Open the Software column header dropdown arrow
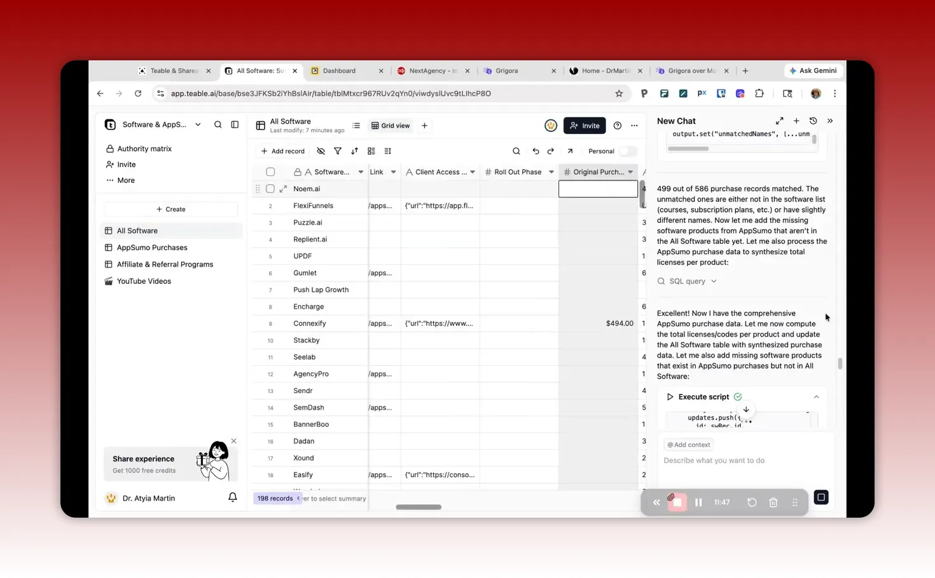935x578 pixels. click(361, 172)
